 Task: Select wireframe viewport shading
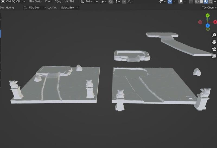click(197, 2)
